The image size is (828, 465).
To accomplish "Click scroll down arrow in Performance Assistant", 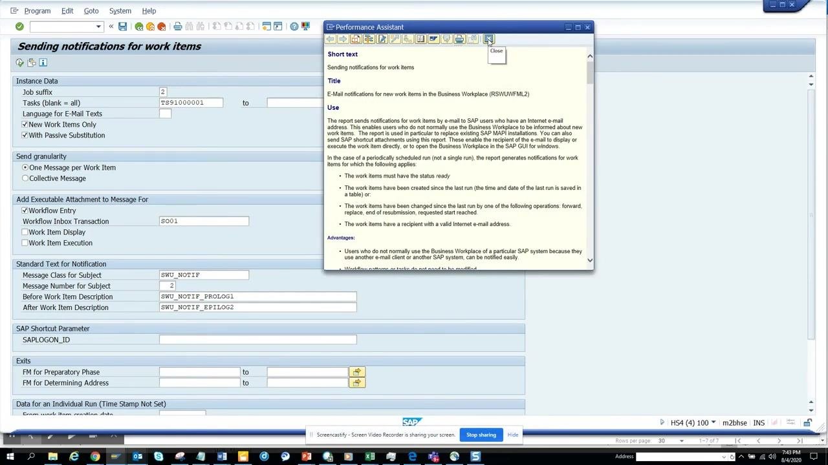I will (x=590, y=260).
